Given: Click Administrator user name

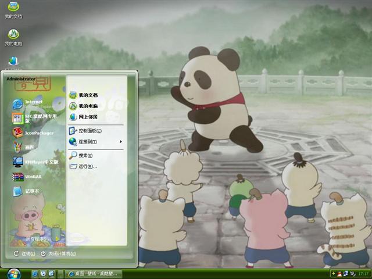Looking at the screenshot, I should 21,79.
